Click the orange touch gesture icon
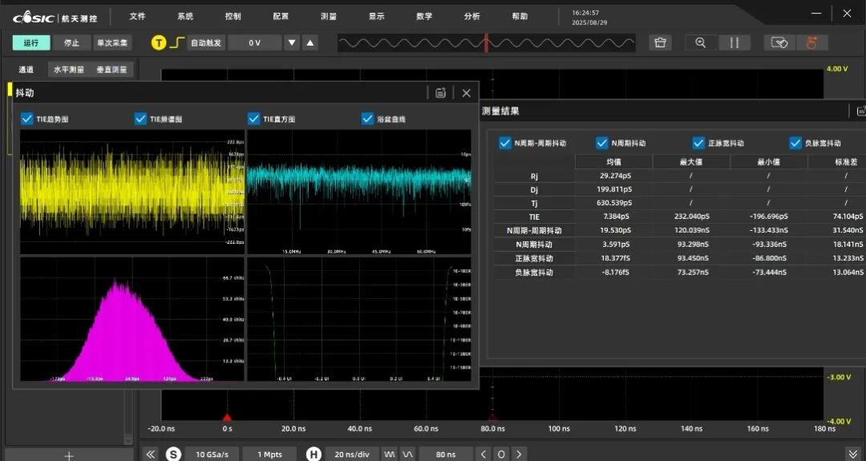Screen dimensions: 866x461 811,42
